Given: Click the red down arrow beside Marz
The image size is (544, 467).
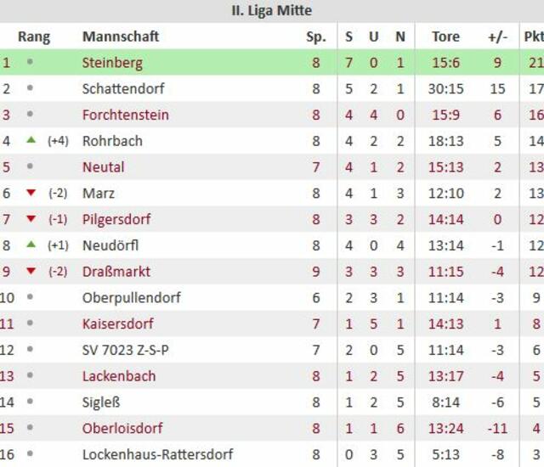Looking at the screenshot, I should click(x=31, y=193).
